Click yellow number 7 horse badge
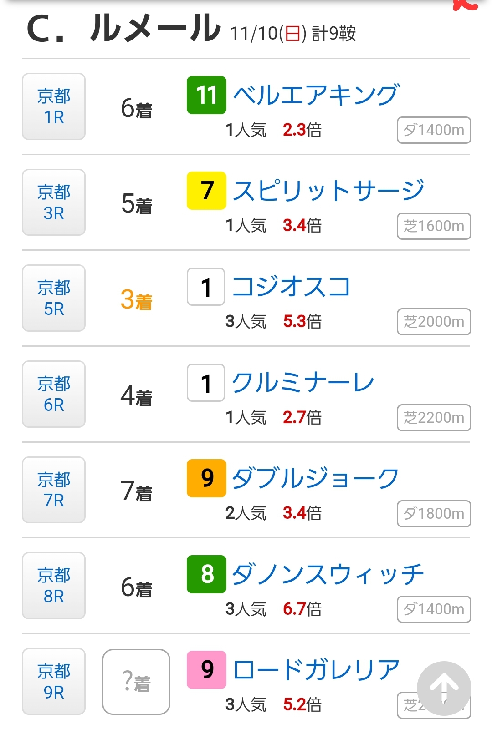Image resolution: width=492 pixels, height=729 pixels. click(x=206, y=191)
